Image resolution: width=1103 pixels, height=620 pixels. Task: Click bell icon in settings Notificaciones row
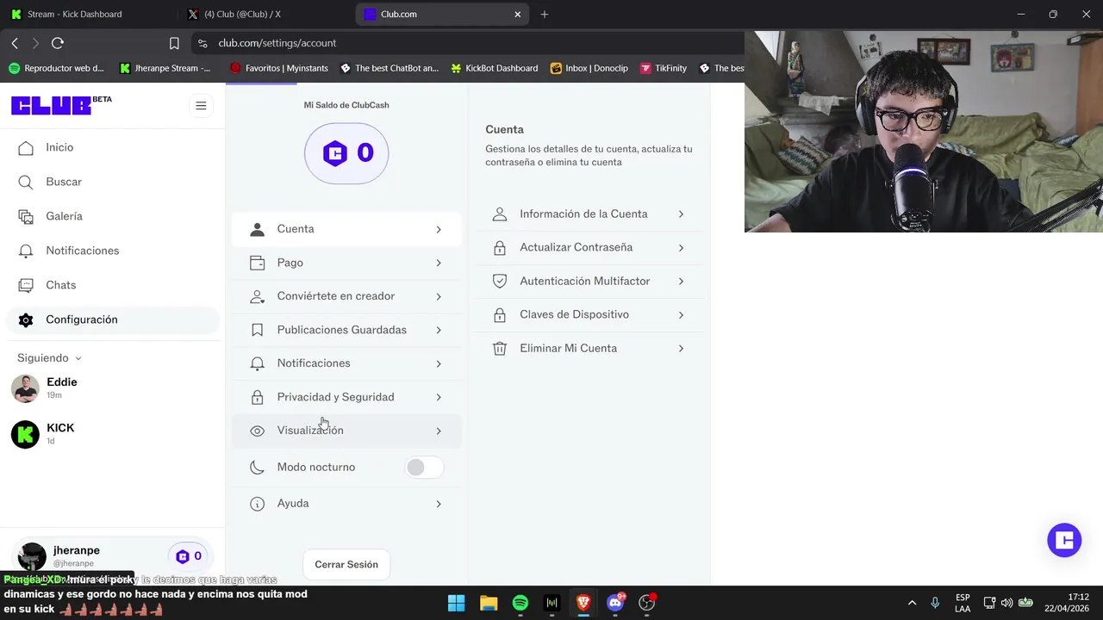pos(257,363)
